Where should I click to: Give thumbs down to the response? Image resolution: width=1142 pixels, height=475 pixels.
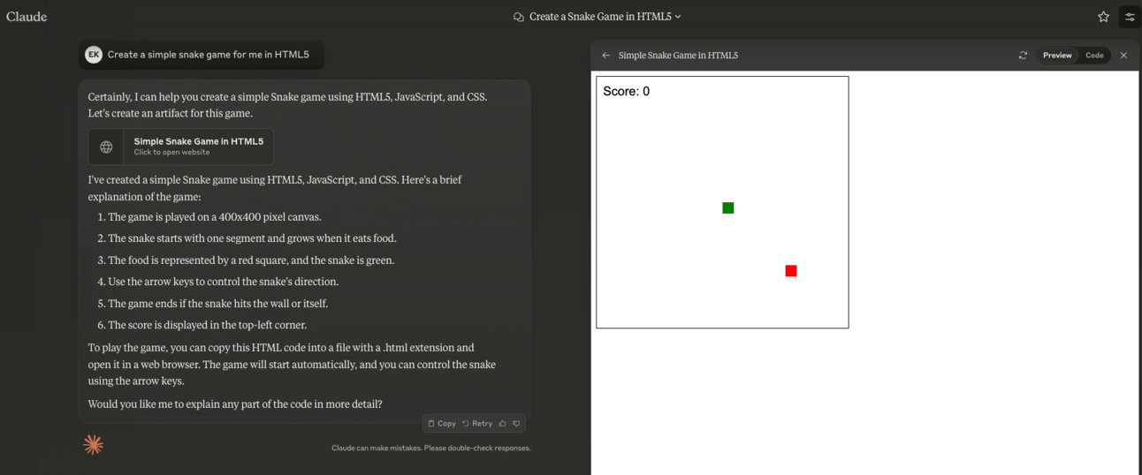click(517, 424)
